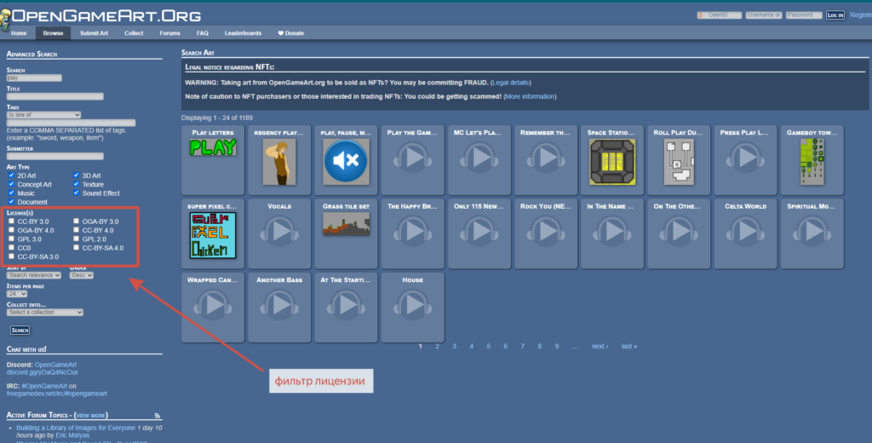The width and height of the screenshot is (872, 443).
Task: Uncheck the Texture checkbox
Action: coord(76,184)
